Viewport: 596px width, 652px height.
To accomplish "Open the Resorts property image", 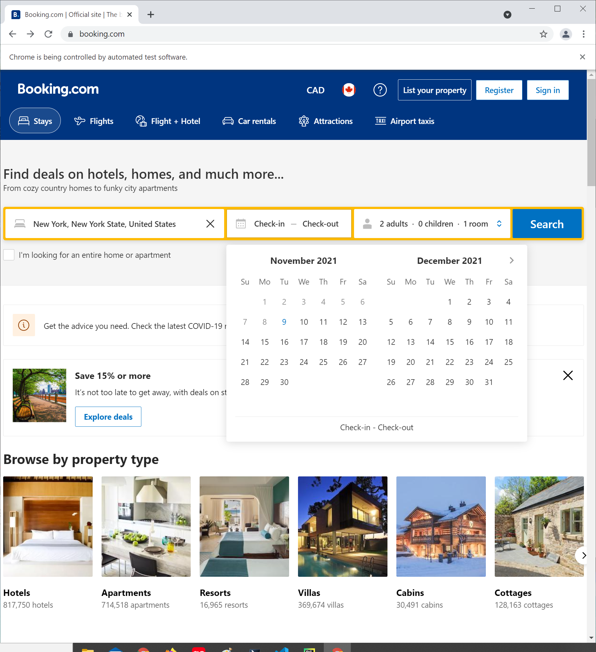I will pyautogui.click(x=244, y=526).
